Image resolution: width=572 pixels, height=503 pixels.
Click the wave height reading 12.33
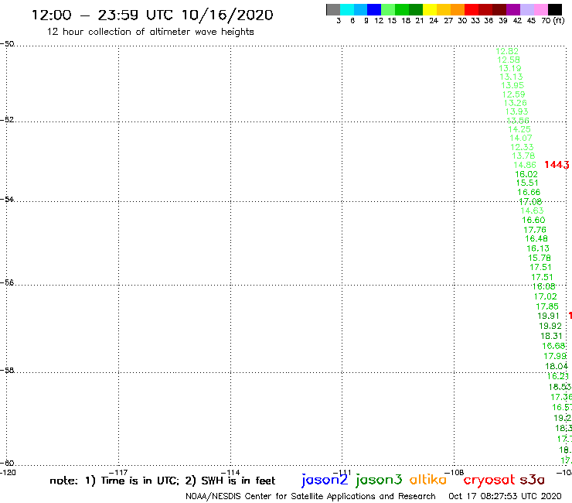click(522, 147)
